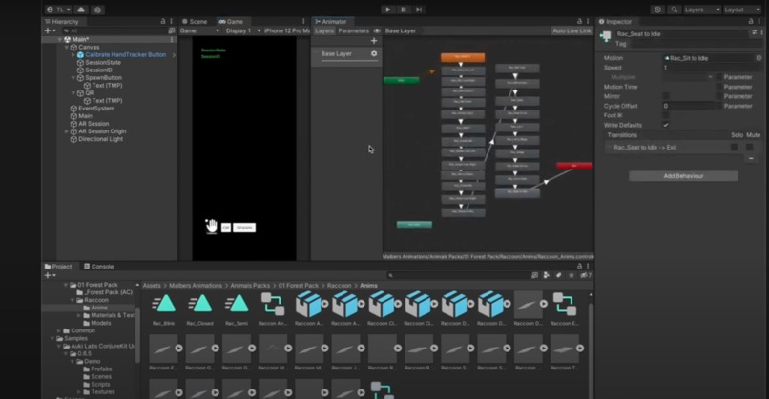769x399 pixels.
Task: Open the search magnifier in top toolbar
Action: pos(675,10)
